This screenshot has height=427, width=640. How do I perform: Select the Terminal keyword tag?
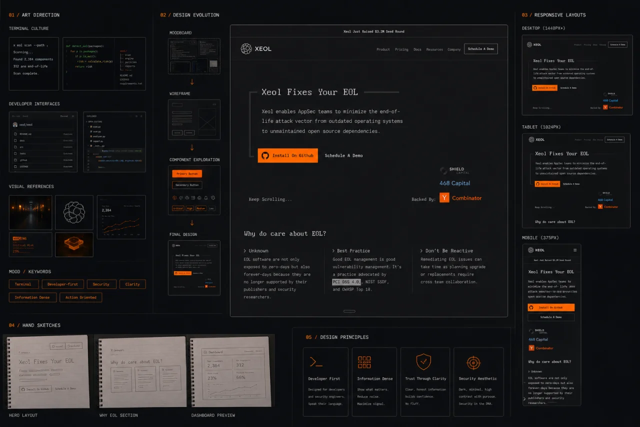[23, 284]
